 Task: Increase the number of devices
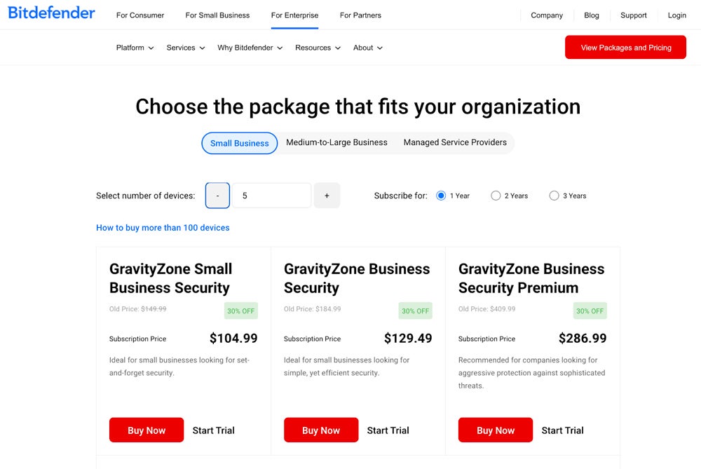pos(327,196)
